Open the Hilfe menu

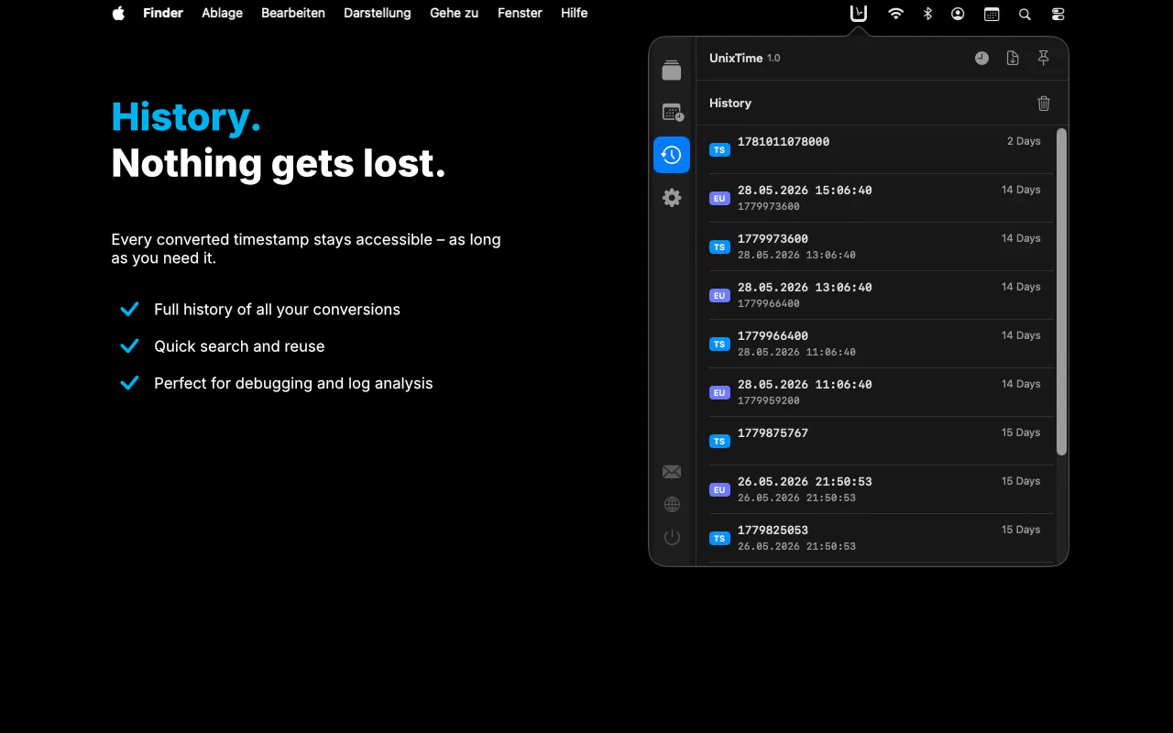[575, 13]
